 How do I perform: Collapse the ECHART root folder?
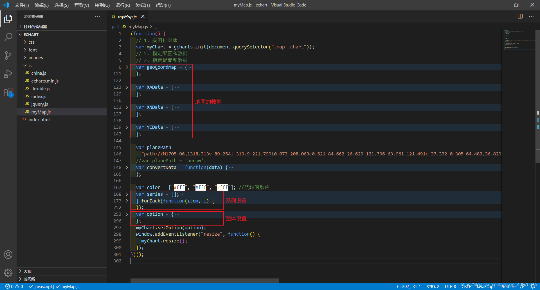(62, 34)
